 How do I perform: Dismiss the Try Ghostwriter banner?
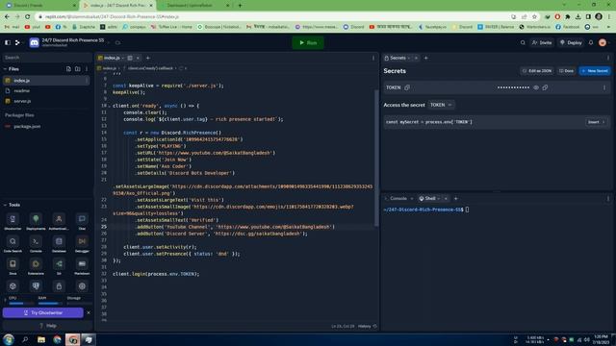click(x=89, y=312)
